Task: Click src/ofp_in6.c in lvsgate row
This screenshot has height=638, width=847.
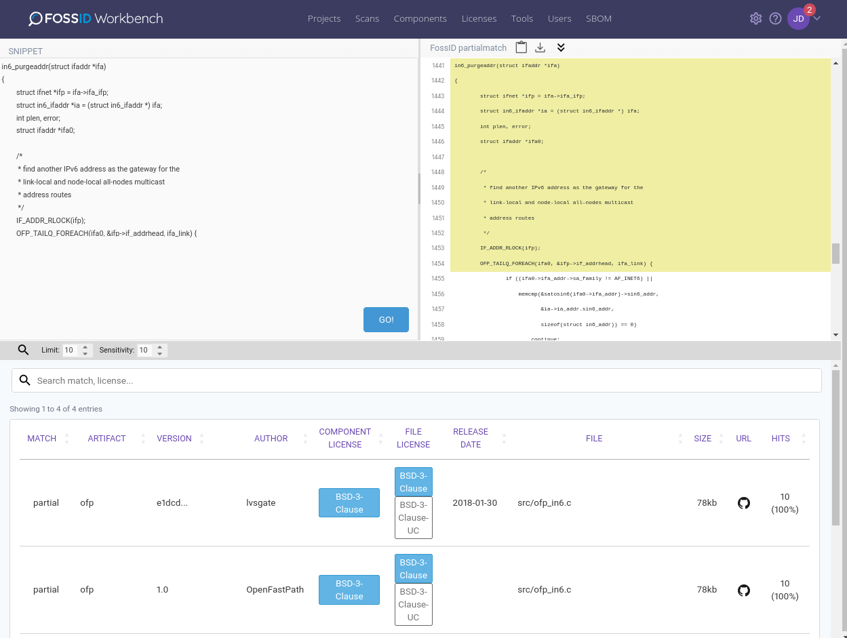Action: tap(545, 503)
